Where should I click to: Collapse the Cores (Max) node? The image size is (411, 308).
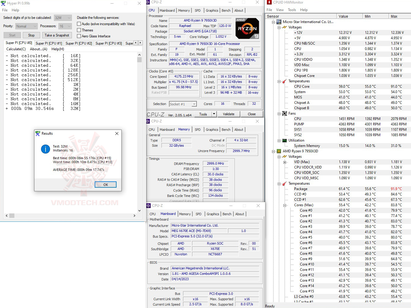(285, 205)
